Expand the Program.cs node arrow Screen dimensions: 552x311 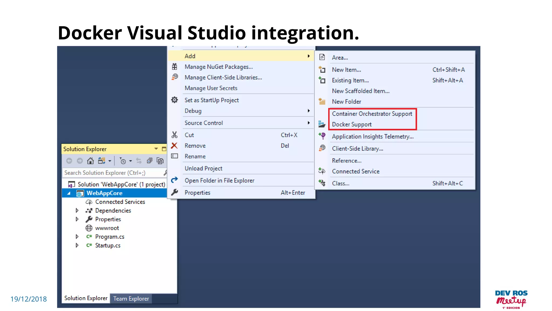click(77, 237)
